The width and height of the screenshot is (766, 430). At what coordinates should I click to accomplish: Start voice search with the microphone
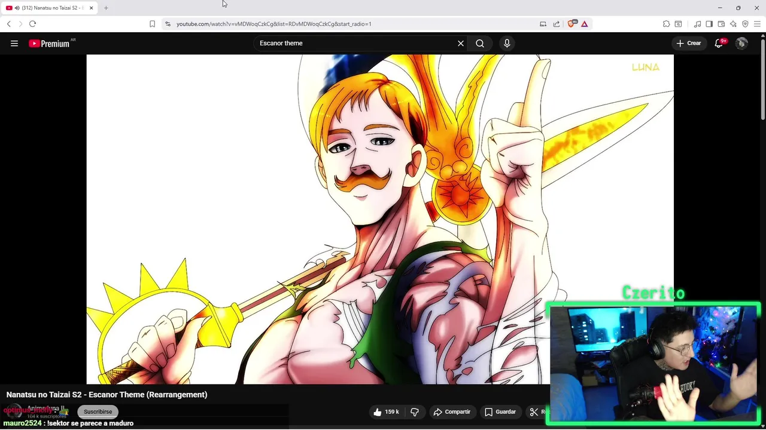(507, 43)
